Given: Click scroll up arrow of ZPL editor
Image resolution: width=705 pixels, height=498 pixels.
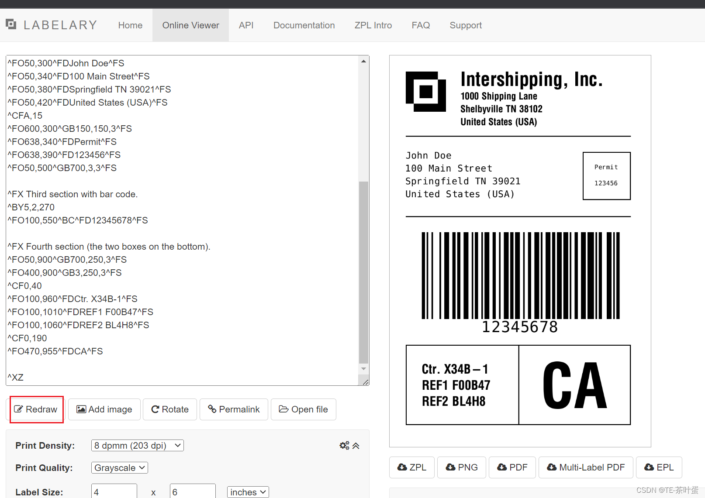Looking at the screenshot, I should [x=363, y=62].
